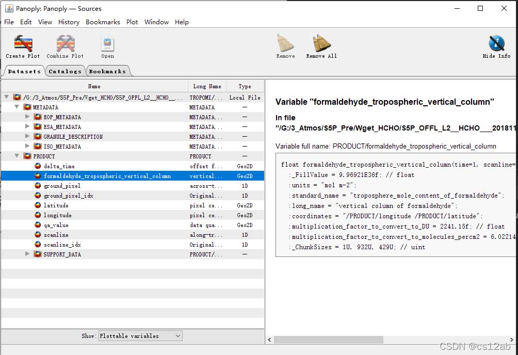Click the SUPPORT_DATA group icon
The image size is (518, 355).
(38, 254)
